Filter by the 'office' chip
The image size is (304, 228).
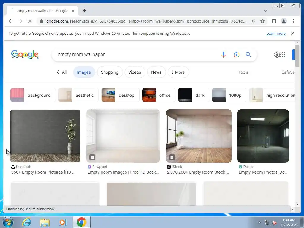tap(159, 95)
